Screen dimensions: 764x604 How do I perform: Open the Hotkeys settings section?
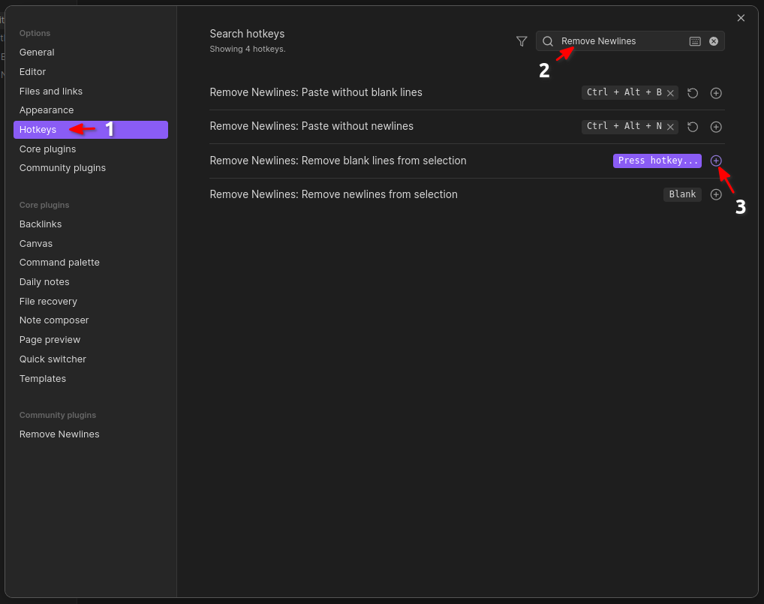38,129
